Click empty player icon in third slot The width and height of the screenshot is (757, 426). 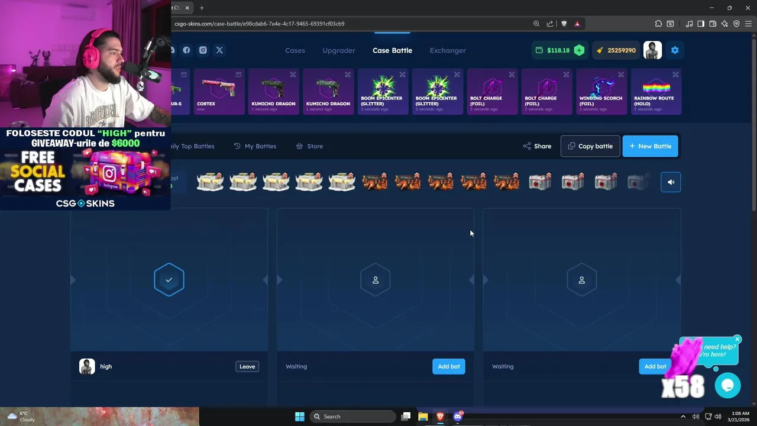point(581,280)
